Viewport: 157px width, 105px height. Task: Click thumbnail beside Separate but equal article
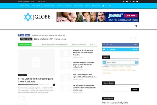click(x=66, y=65)
